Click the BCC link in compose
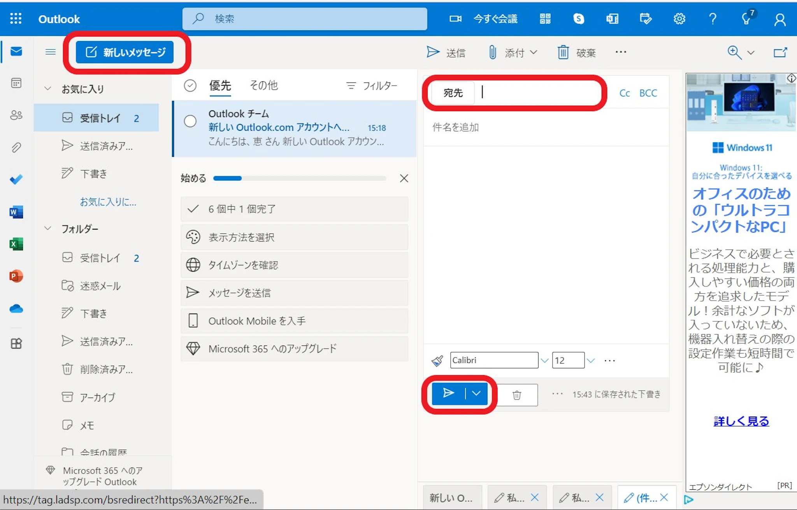 [x=648, y=93]
